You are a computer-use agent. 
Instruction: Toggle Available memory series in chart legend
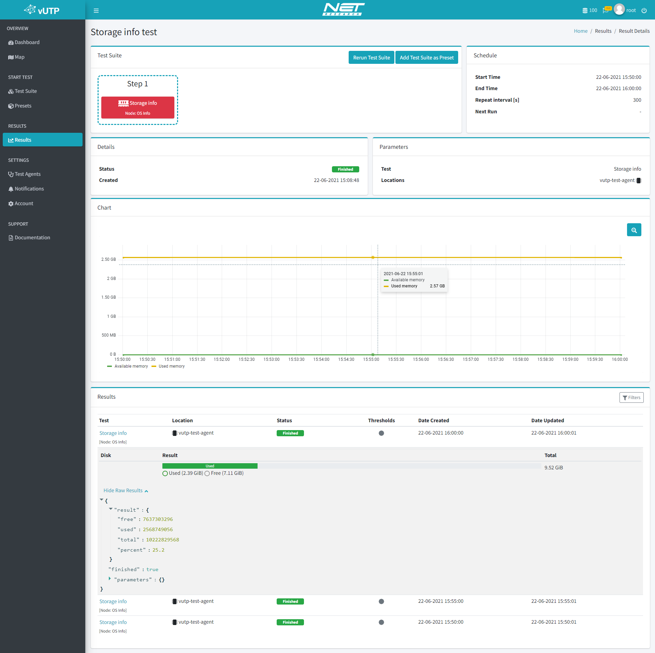click(x=128, y=366)
